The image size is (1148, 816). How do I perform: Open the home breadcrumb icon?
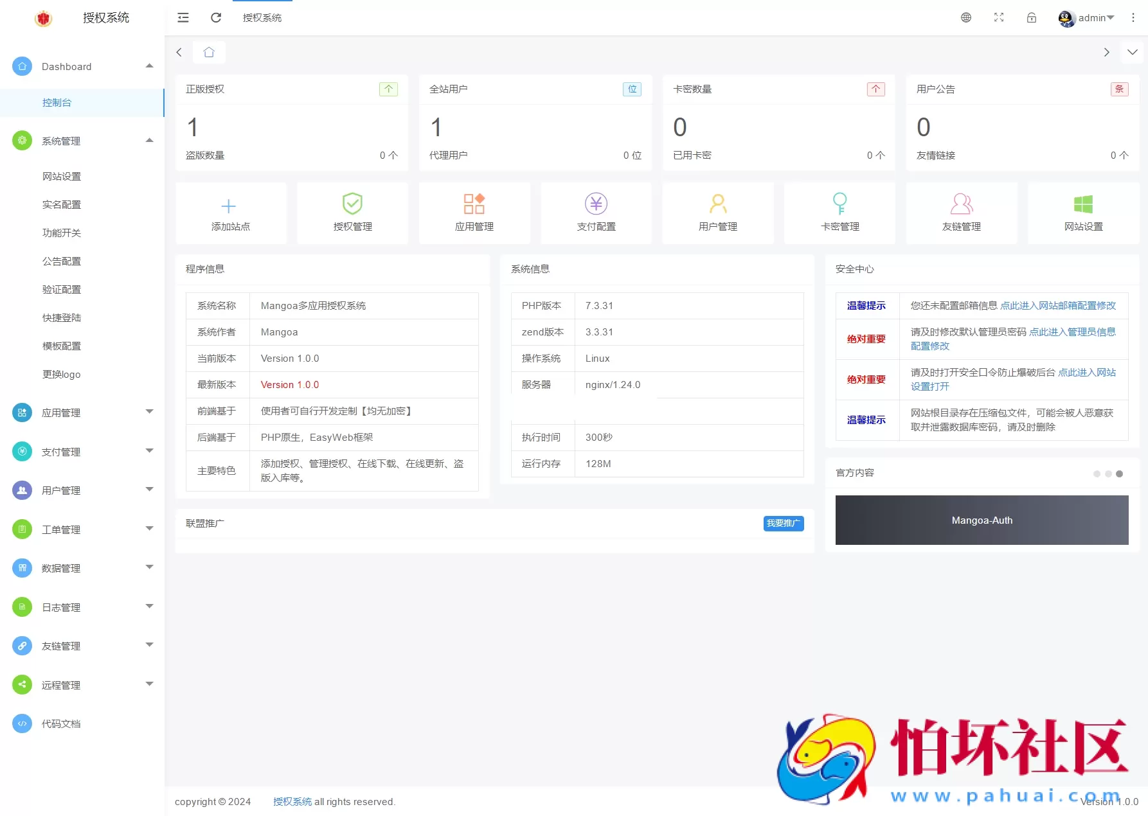[x=209, y=52]
